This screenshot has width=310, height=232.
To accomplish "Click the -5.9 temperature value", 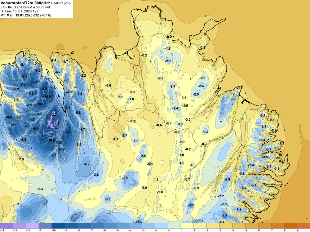I will 16,89.
